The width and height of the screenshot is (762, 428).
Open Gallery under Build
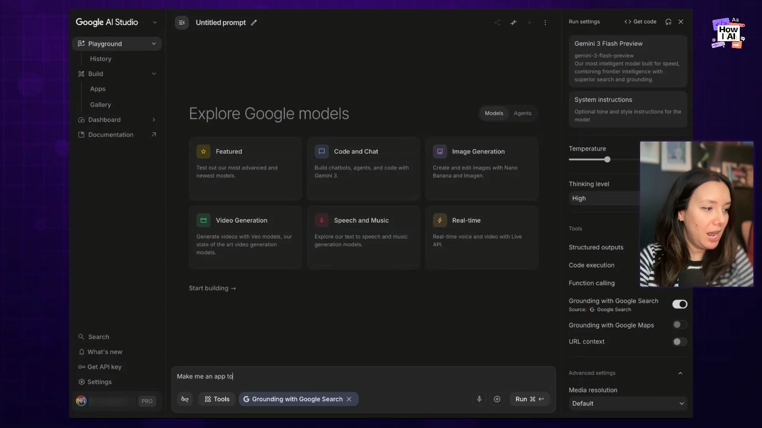coord(100,105)
